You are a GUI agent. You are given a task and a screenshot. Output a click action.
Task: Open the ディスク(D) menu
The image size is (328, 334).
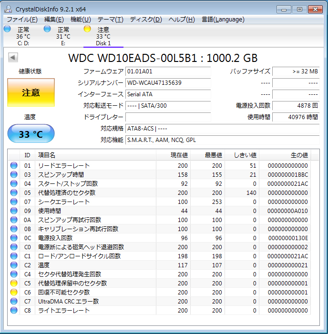(146, 20)
